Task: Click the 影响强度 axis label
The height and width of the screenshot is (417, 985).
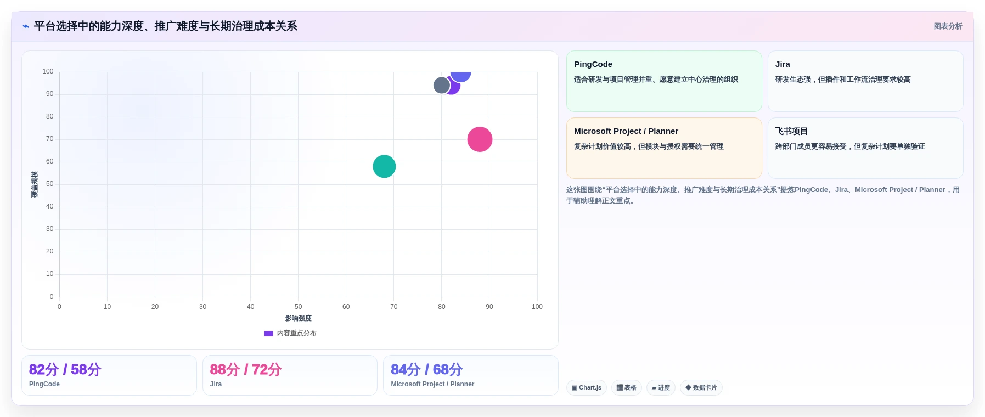Action: 298,318
